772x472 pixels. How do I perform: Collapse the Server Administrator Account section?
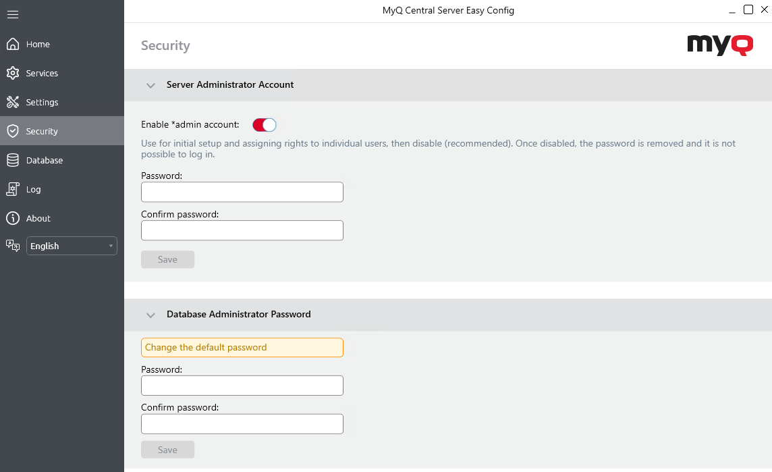pyautogui.click(x=151, y=85)
